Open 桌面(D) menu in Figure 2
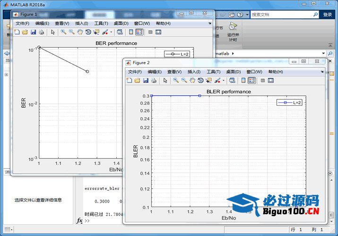 (x=234, y=72)
